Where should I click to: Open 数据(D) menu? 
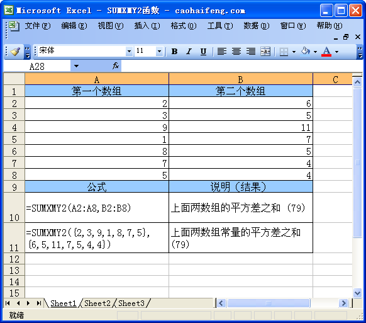[x=257, y=26]
